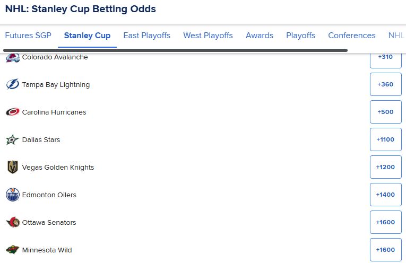Click the Dallas Stars logo
This screenshot has height=263, width=406.
[x=13, y=140]
